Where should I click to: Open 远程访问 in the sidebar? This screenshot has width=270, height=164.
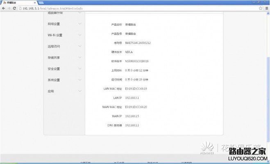[54, 46]
